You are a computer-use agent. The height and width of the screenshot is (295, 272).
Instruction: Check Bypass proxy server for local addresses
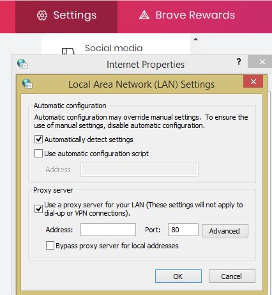50,246
